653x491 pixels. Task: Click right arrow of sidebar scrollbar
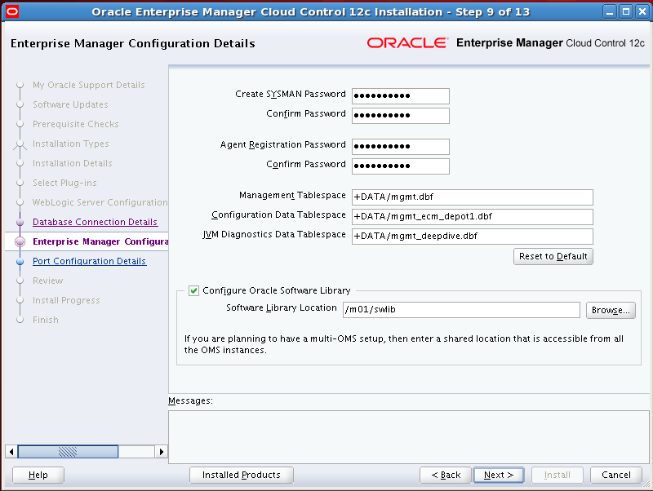(x=161, y=452)
